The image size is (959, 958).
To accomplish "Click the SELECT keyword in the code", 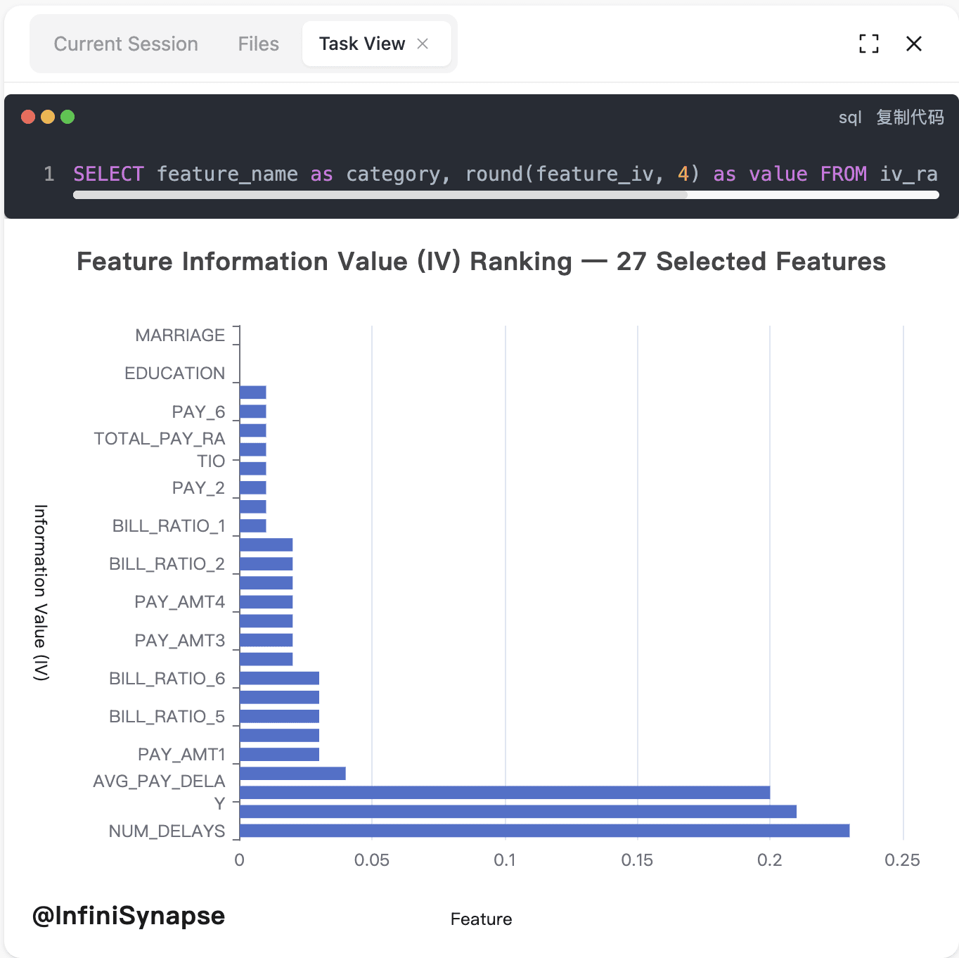I will (x=108, y=174).
